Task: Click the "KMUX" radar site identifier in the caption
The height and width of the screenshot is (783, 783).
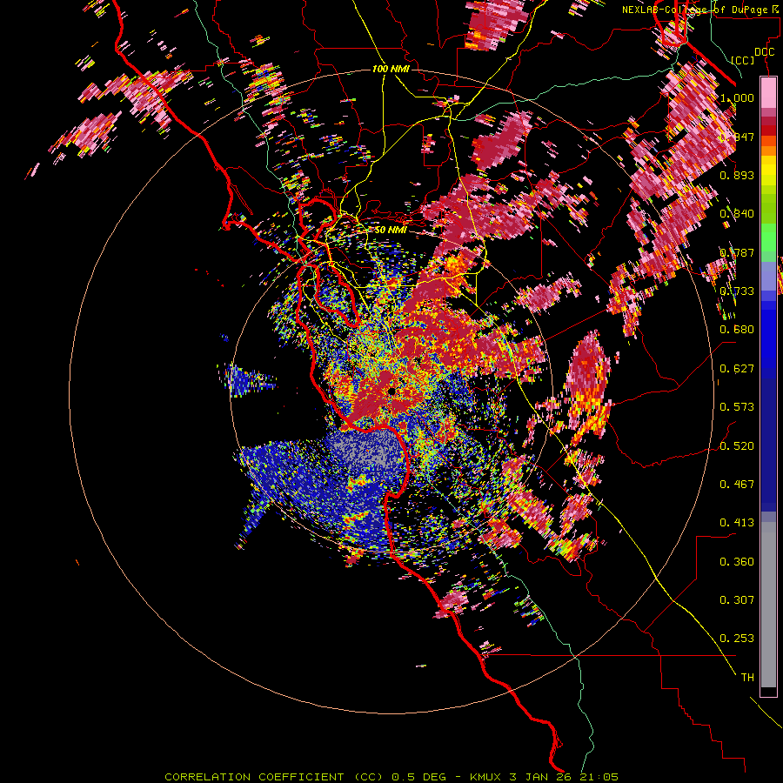Action: (x=485, y=777)
